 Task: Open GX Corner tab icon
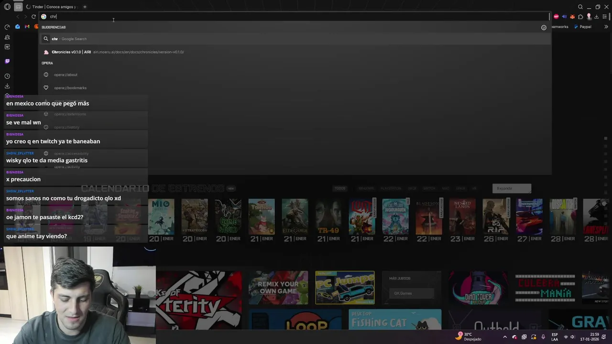tap(18, 7)
